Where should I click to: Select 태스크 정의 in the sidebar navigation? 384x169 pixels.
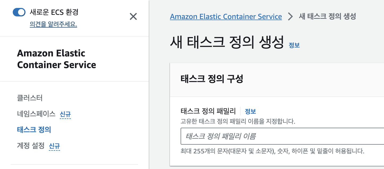34,130
